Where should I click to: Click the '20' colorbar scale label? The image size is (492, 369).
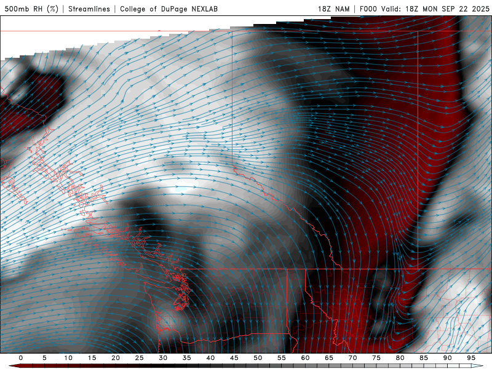(x=116, y=358)
